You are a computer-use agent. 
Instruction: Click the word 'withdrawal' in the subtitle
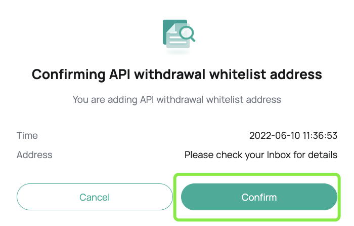click(180, 99)
